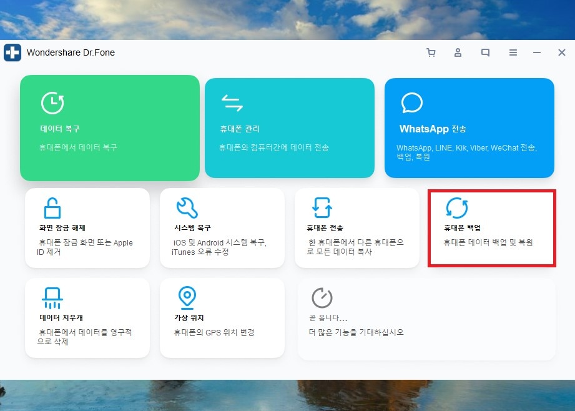Minimize the Dr.Fone window
This screenshot has height=411, width=575.
pos(537,52)
